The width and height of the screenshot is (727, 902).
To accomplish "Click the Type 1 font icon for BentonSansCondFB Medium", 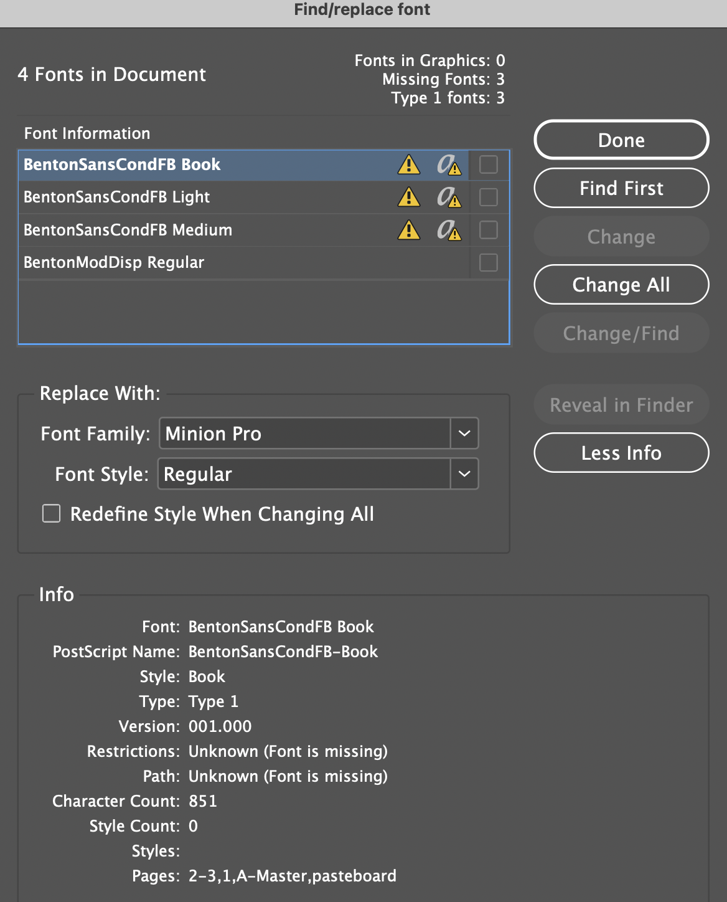I will click(x=450, y=230).
